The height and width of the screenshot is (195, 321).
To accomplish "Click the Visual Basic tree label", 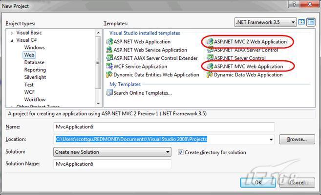I will point(29,33).
